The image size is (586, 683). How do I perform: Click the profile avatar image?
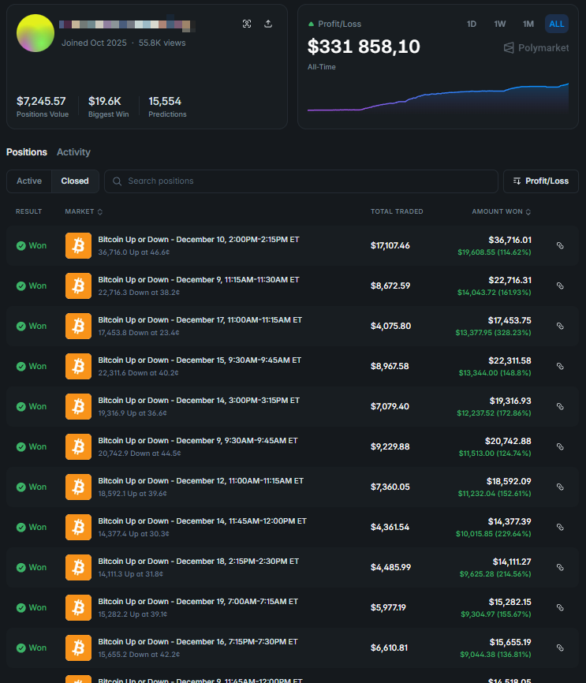coord(35,33)
